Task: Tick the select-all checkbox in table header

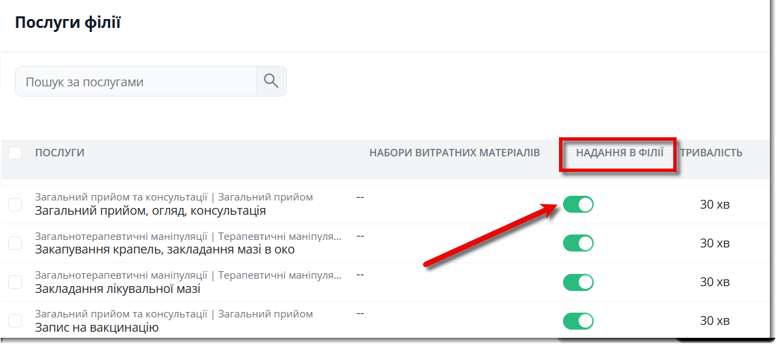Action: pyautogui.click(x=15, y=153)
